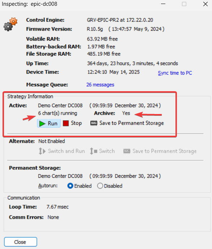Open the 26 messages queue link
The height and width of the screenshot is (249, 212).
[100, 85]
